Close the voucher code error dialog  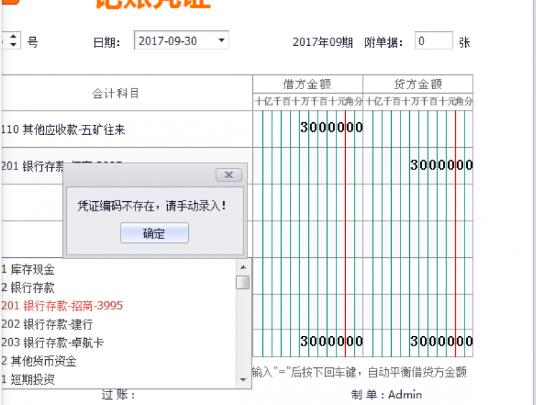coord(229,175)
